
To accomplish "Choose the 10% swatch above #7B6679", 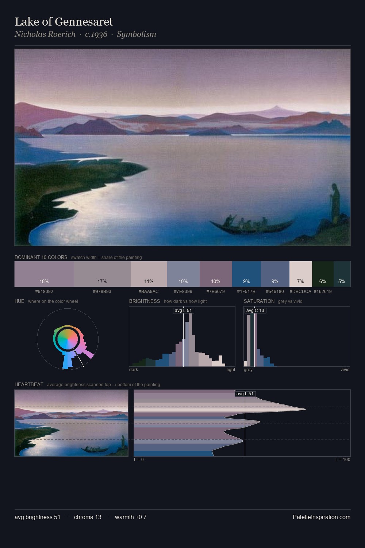I will (216, 274).
